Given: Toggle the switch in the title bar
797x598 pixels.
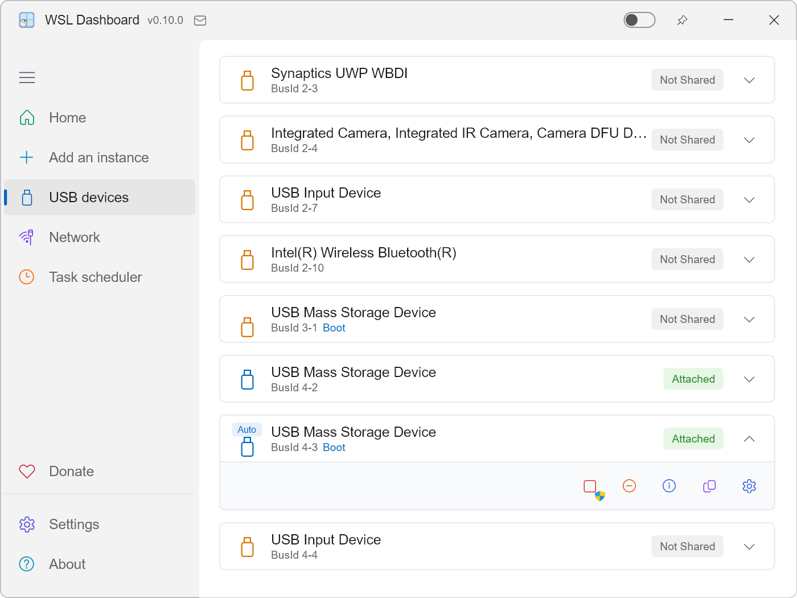Looking at the screenshot, I should click(639, 20).
